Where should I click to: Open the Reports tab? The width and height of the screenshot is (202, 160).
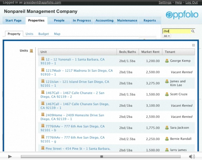(150, 20)
